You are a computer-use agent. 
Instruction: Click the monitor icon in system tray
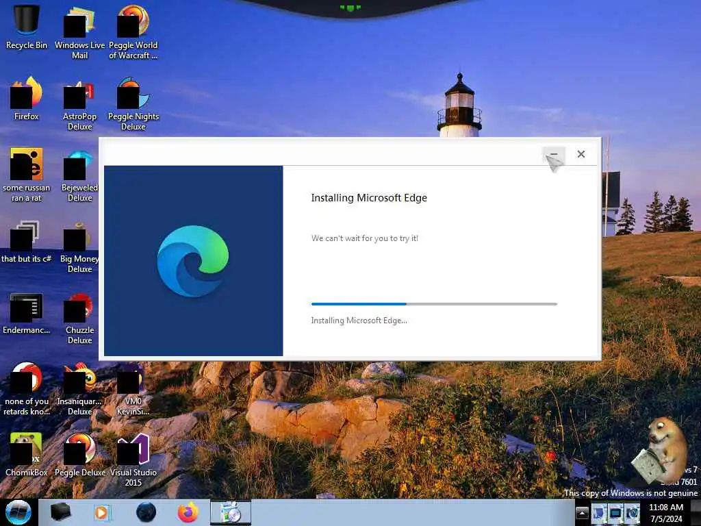point(615,513)
